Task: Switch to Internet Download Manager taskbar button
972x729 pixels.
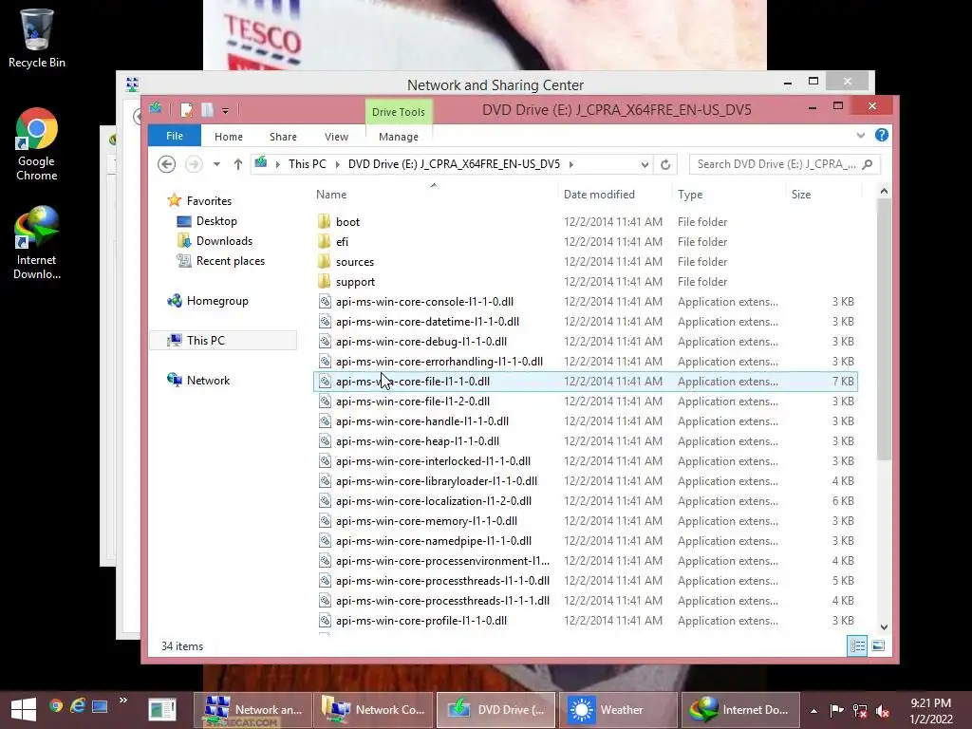Action: click(x=740, y=710)
